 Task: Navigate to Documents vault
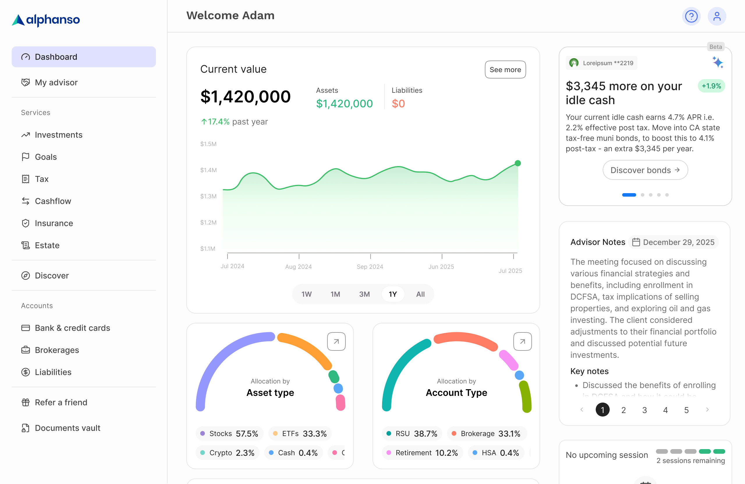coord(67,428)
